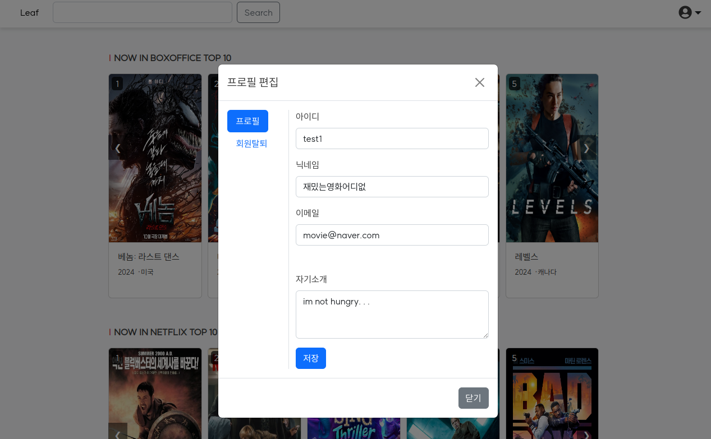Click the 아이디 field containing test1
The height and width of the screenshot is (439, 711).
392,138
